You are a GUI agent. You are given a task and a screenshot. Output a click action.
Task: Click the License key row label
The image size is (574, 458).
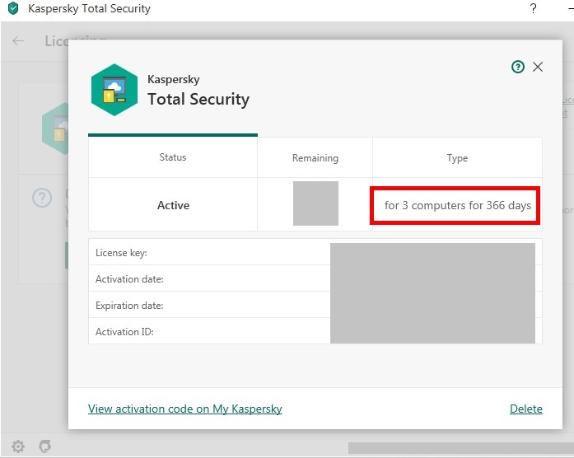tap(121, 253)
